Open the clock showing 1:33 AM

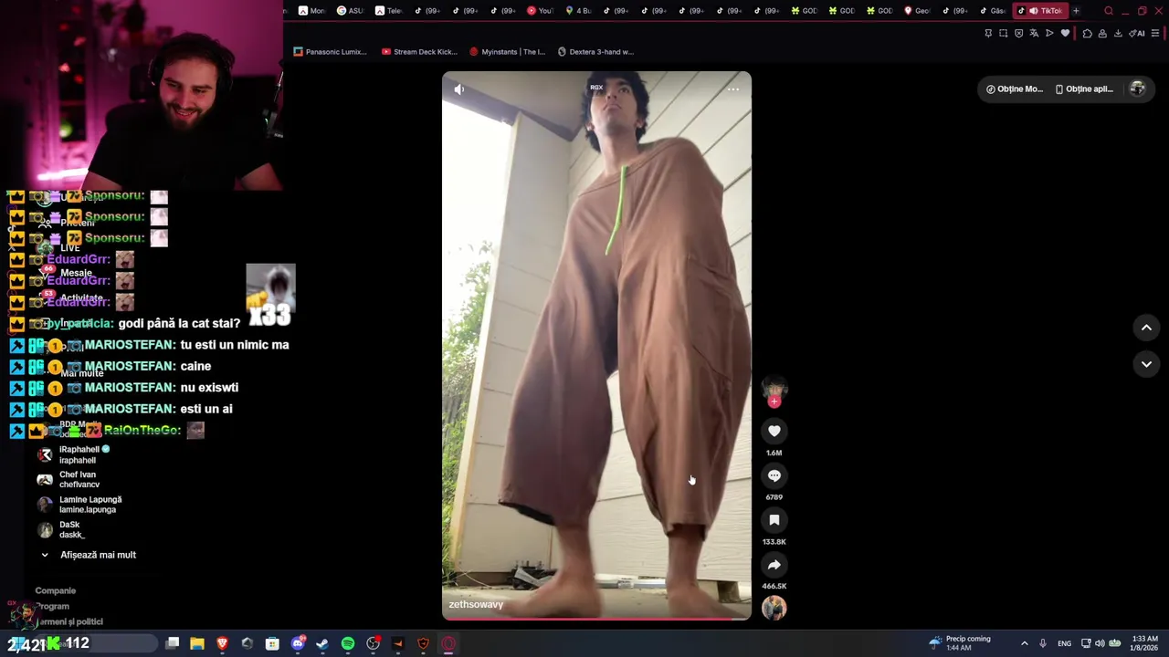tap(1145, 643)
